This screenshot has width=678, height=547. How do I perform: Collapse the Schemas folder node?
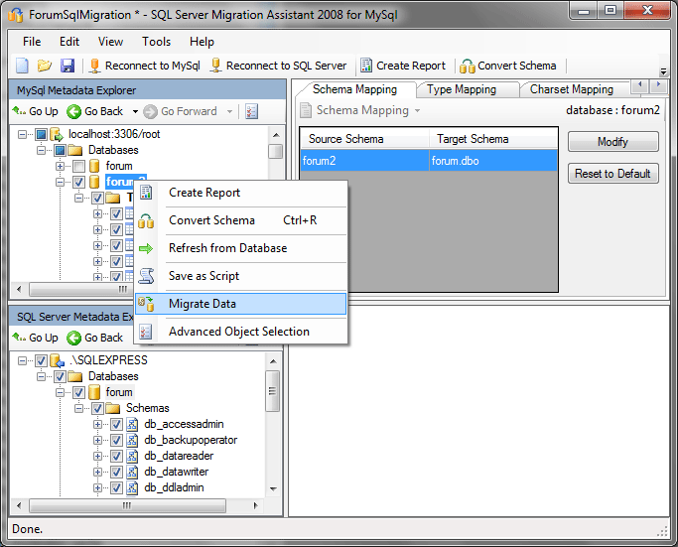point(79,408)
